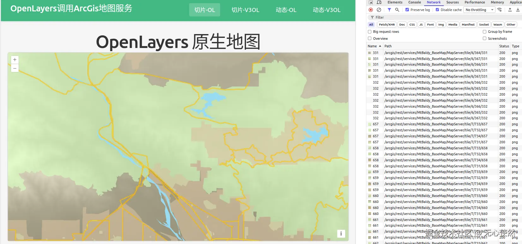Filter requests by All type
The width and height of the screenshot is (522, 244).
point(371,25)
